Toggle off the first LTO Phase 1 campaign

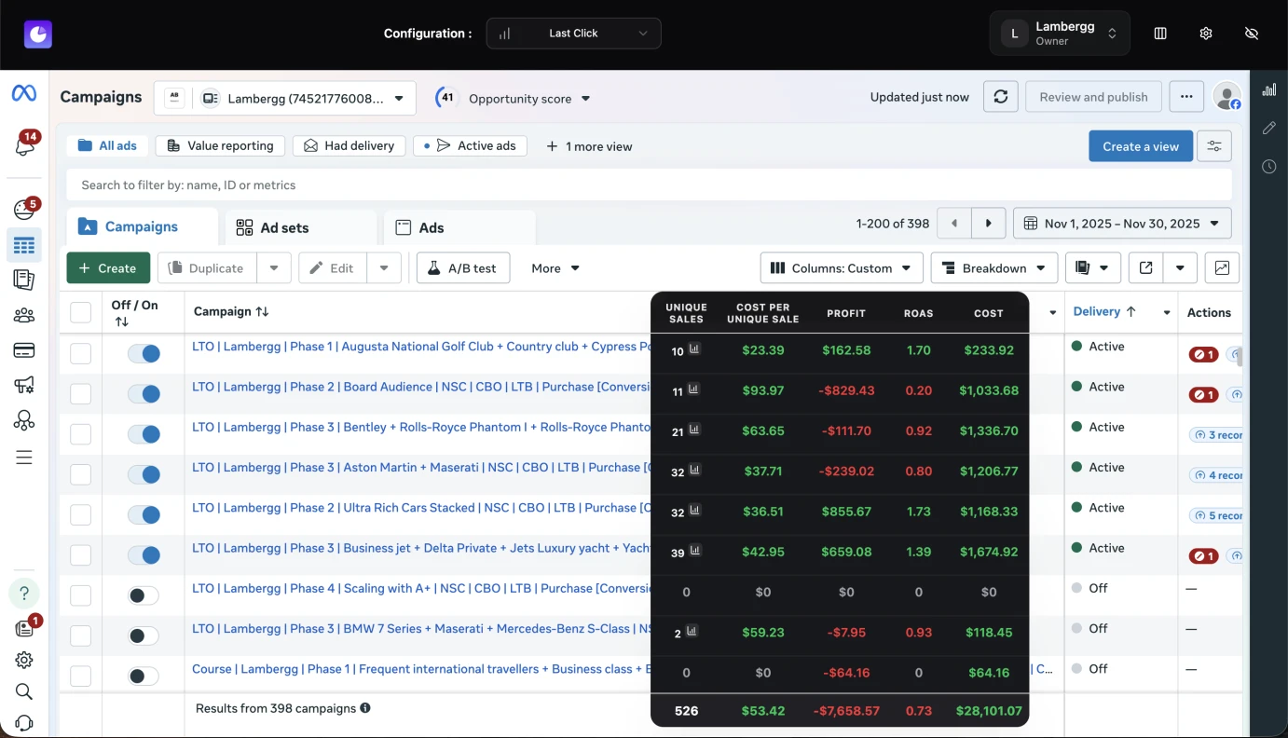(143, 353)
